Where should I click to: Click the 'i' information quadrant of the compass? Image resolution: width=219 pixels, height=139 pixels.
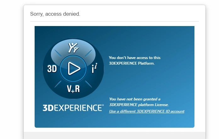pos(94,68)
